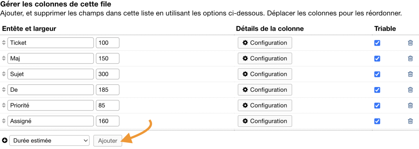Delete the Ticket column with trash icon

[410, 43]
